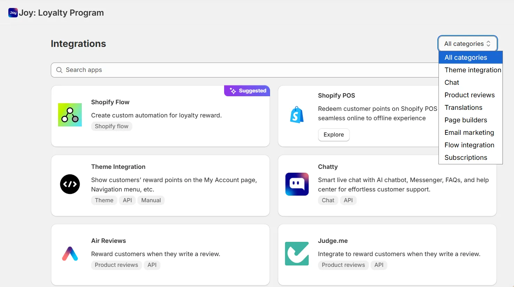Click the API tag under Theme Integration
The width and height of the screenshot is (514, 287).
(x=127, y=200)
